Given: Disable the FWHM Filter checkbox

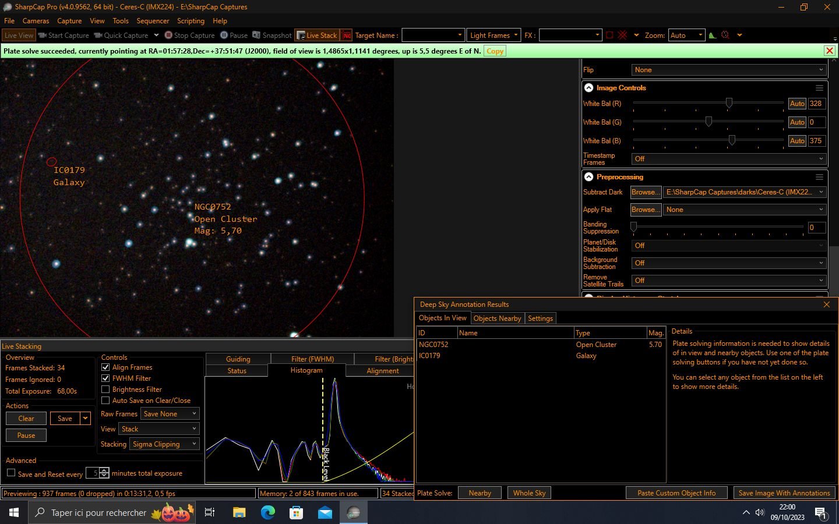Looking at the screenshot, I should tap(105, 378).
